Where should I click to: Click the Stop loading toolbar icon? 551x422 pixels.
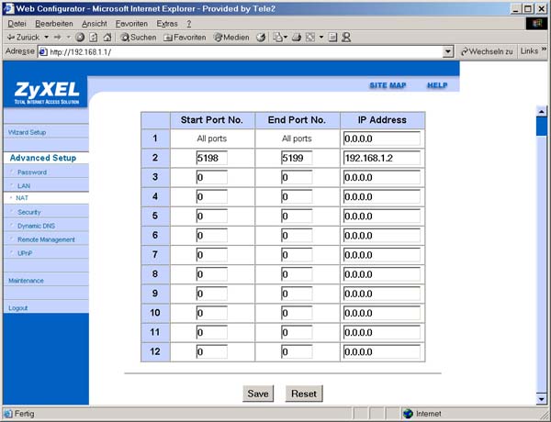80,37
